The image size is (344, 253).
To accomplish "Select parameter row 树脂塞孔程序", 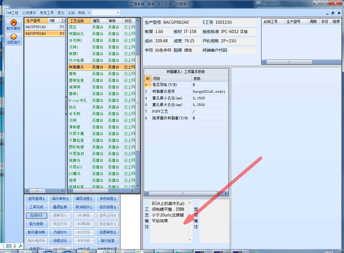I will [x=186, y=91].
